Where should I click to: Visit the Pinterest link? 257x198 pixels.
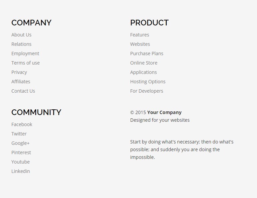click(21, 153)
